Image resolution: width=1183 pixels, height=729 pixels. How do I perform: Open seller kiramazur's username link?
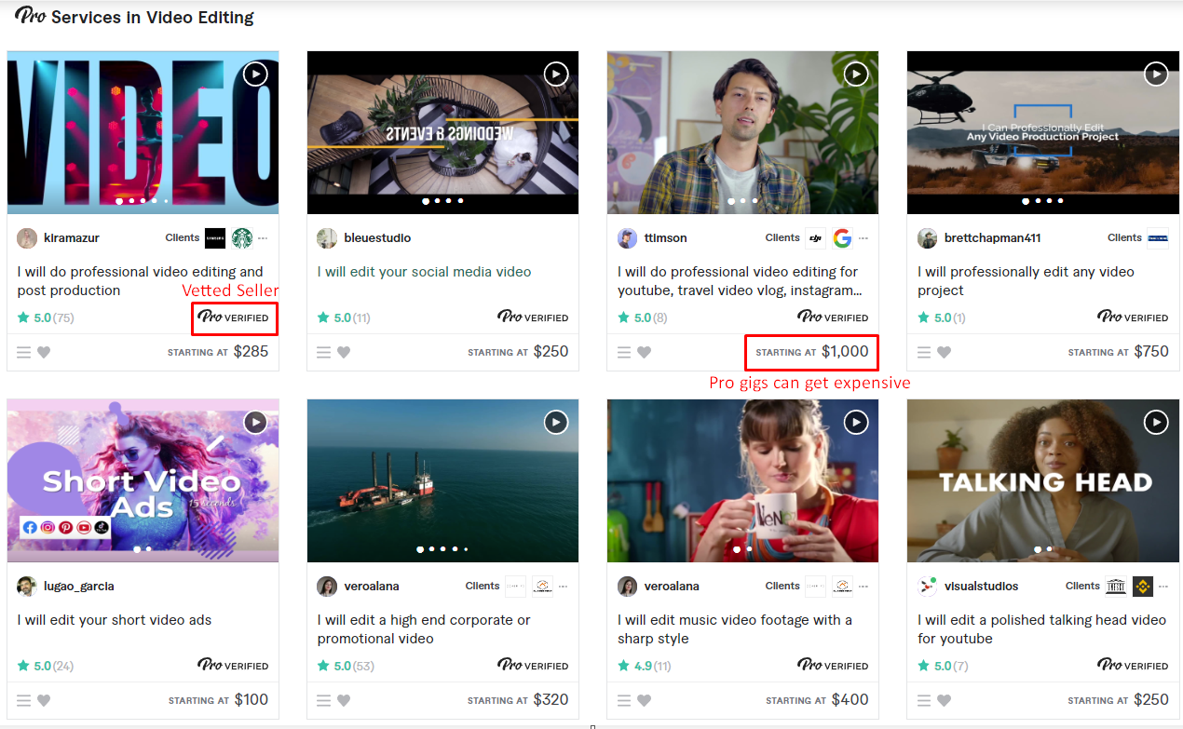click(x=72, y=238)
